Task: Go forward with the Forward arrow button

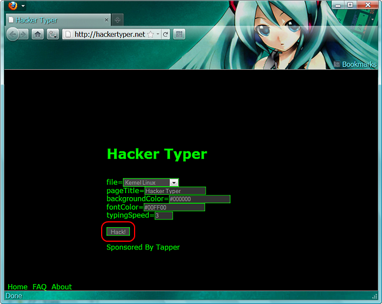Action: (x=24, y=34)
